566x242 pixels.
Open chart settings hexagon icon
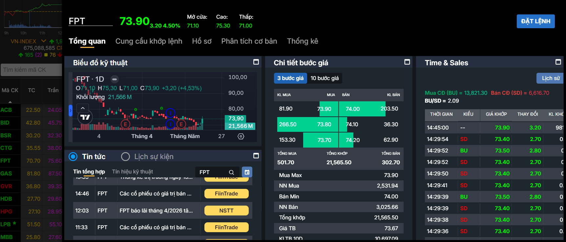coord(241,136)
